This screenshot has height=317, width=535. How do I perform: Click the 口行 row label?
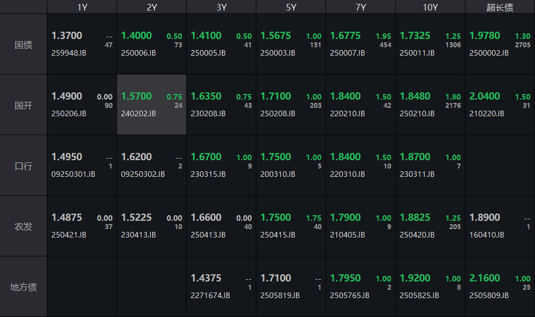tap(23, 166)
